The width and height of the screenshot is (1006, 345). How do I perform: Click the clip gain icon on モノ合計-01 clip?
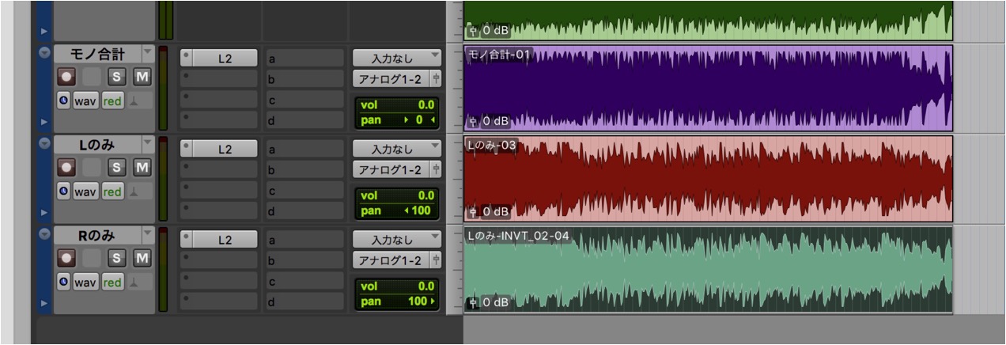pos(473,121)
